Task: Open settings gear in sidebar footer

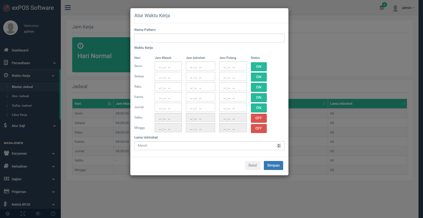Action: (x=8, y=214)
